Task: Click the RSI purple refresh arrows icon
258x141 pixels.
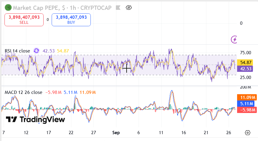Action: point(36,51)
